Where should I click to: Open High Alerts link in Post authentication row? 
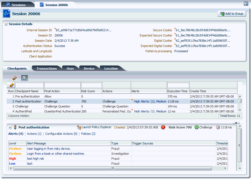(x=150, y=101)
